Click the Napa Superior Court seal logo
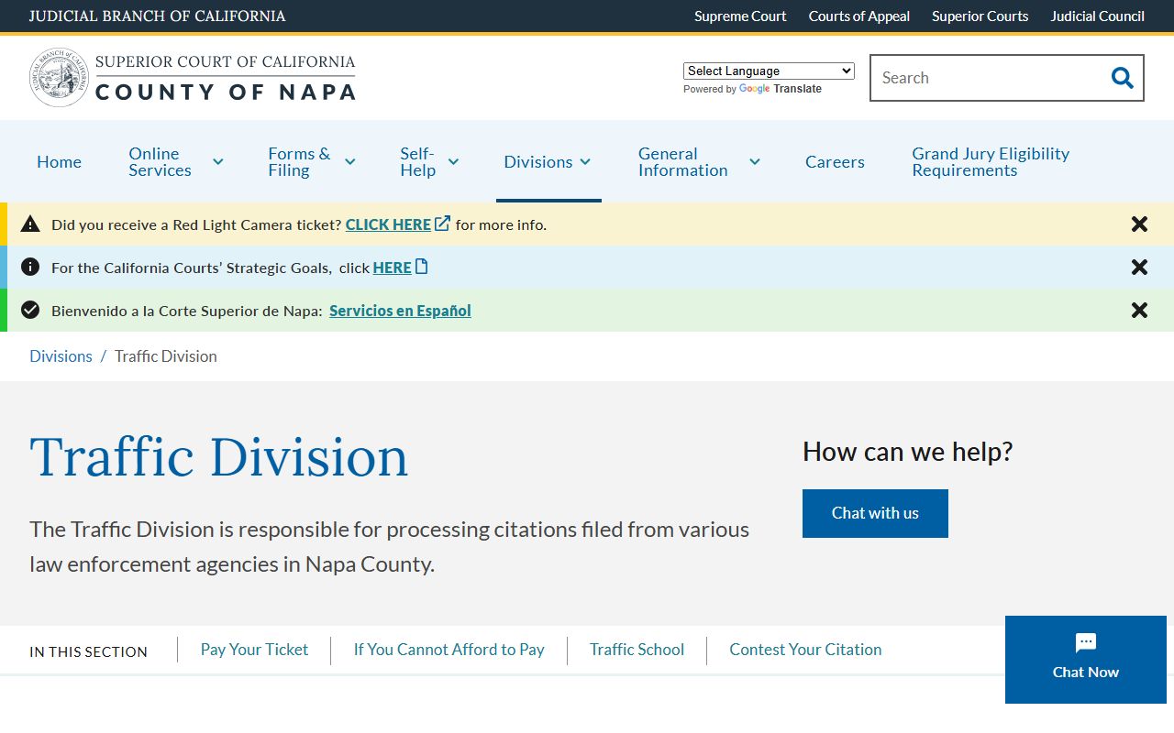This screenshot has height=733, width=1174. [x=60, y=78]
